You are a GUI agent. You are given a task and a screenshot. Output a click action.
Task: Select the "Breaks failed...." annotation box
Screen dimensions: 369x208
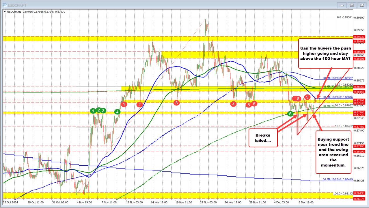[263, 138]
